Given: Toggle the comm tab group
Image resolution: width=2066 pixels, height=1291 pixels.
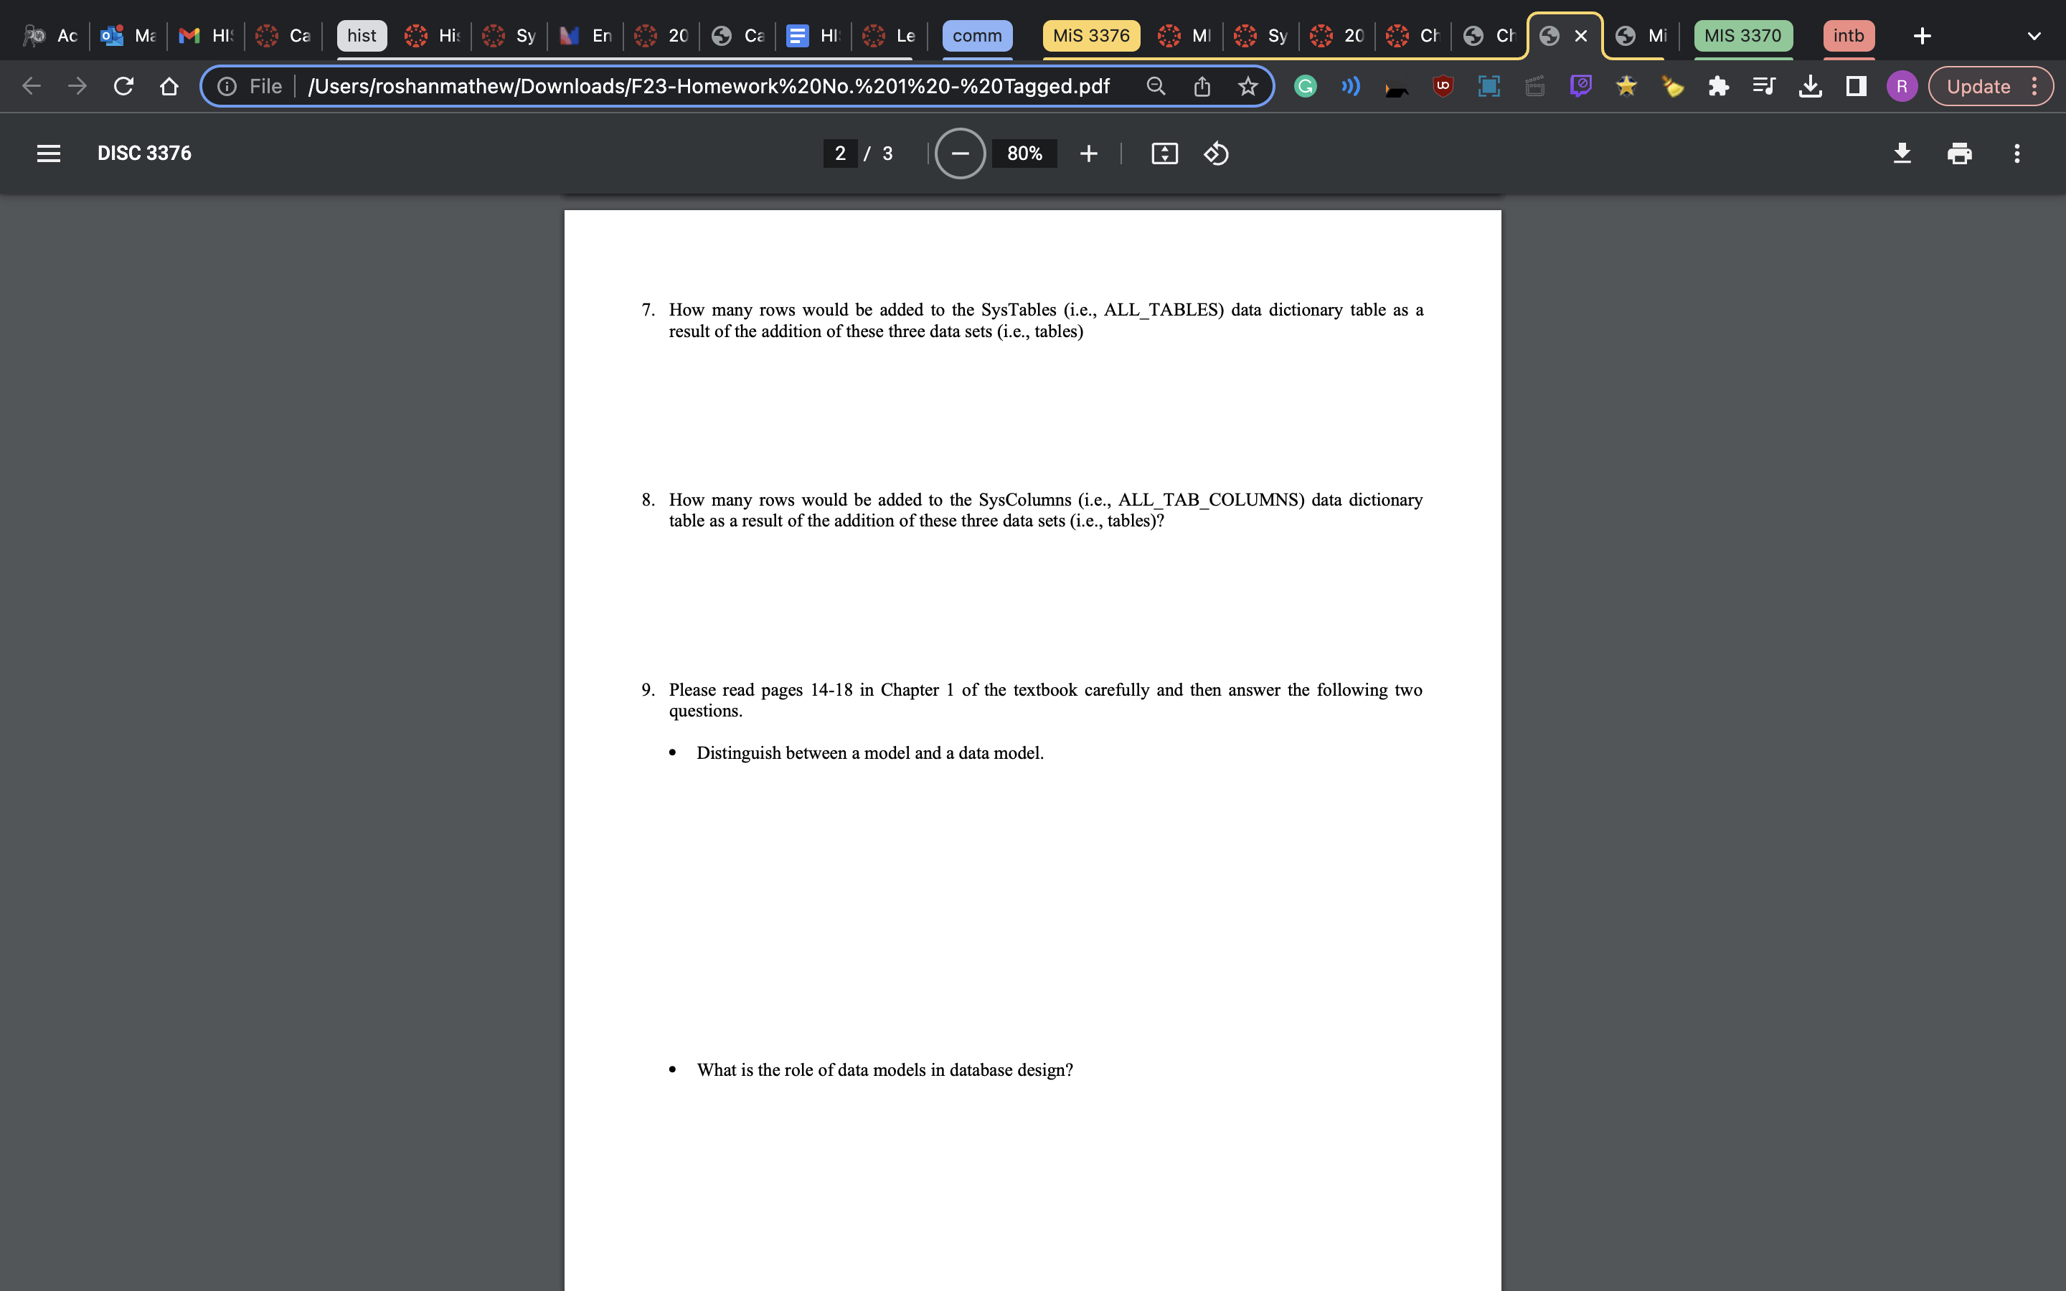Looking at the screenshot, I should coord(976,36).
